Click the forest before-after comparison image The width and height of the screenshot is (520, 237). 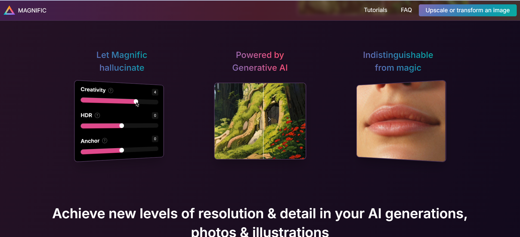pyautogui.click(x=260, y=121)
